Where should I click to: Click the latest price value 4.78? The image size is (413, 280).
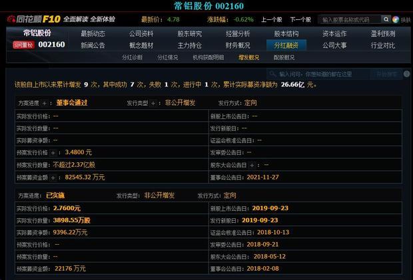(173, 19)
